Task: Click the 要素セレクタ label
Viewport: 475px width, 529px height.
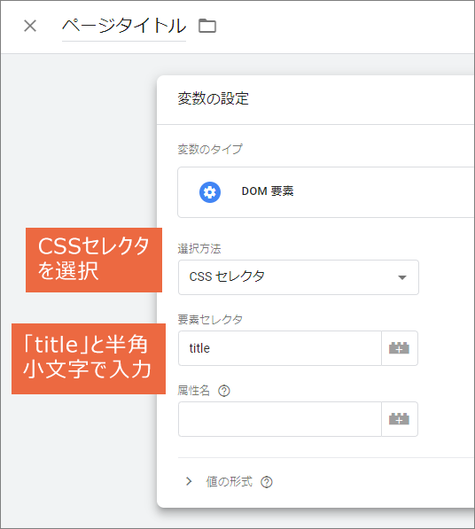Action: point(210,319)
